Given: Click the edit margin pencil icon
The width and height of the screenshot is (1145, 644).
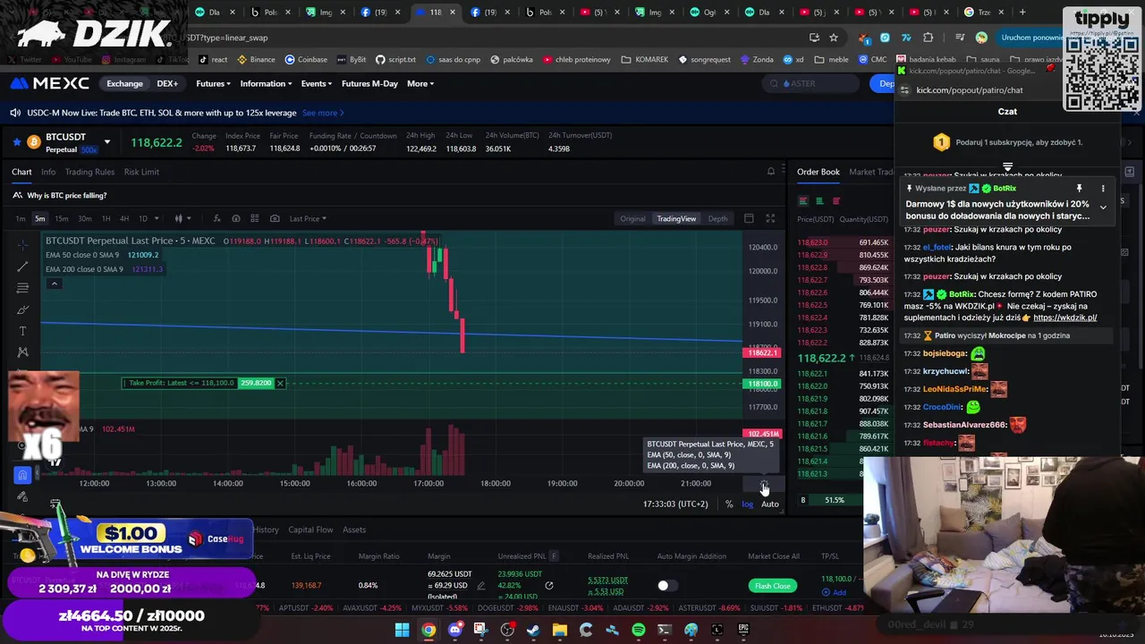Looking at the screenshot, I should pos(481,586).
